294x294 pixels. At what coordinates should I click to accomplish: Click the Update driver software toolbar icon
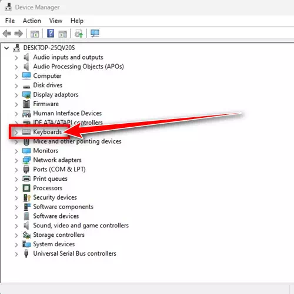[79, 34]
